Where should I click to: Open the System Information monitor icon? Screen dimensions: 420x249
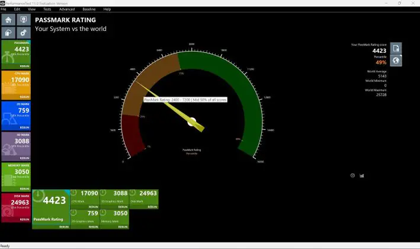click(24, 20)
